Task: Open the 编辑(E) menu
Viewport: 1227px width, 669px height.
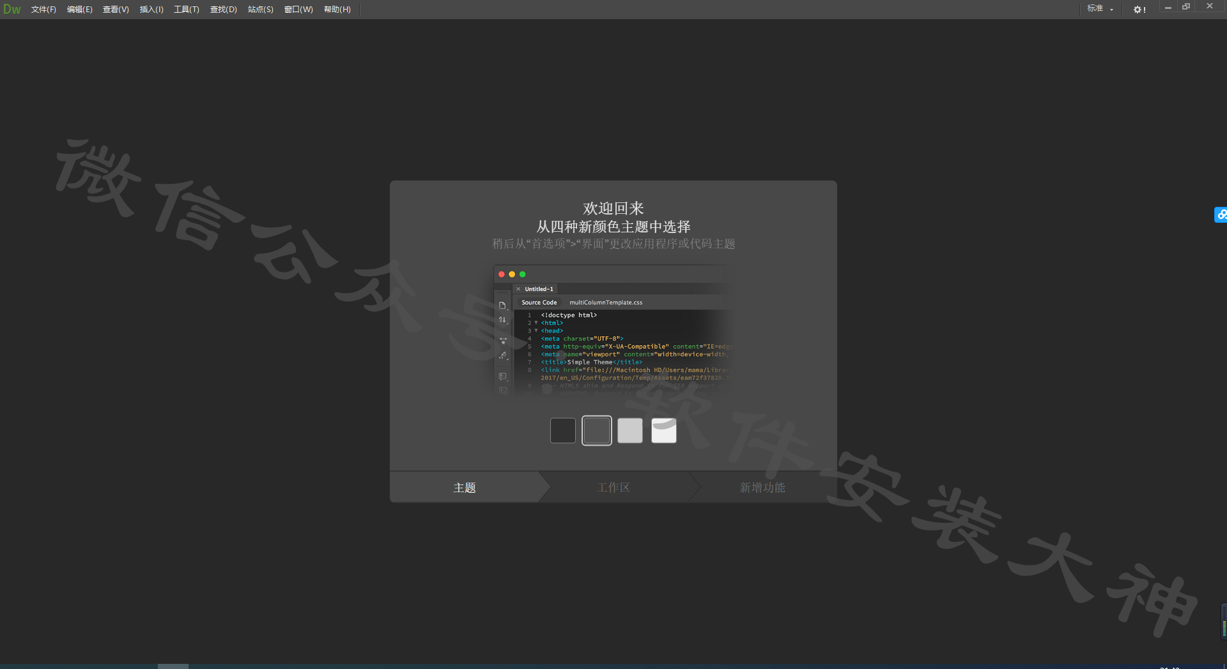Action: point(80,10)
